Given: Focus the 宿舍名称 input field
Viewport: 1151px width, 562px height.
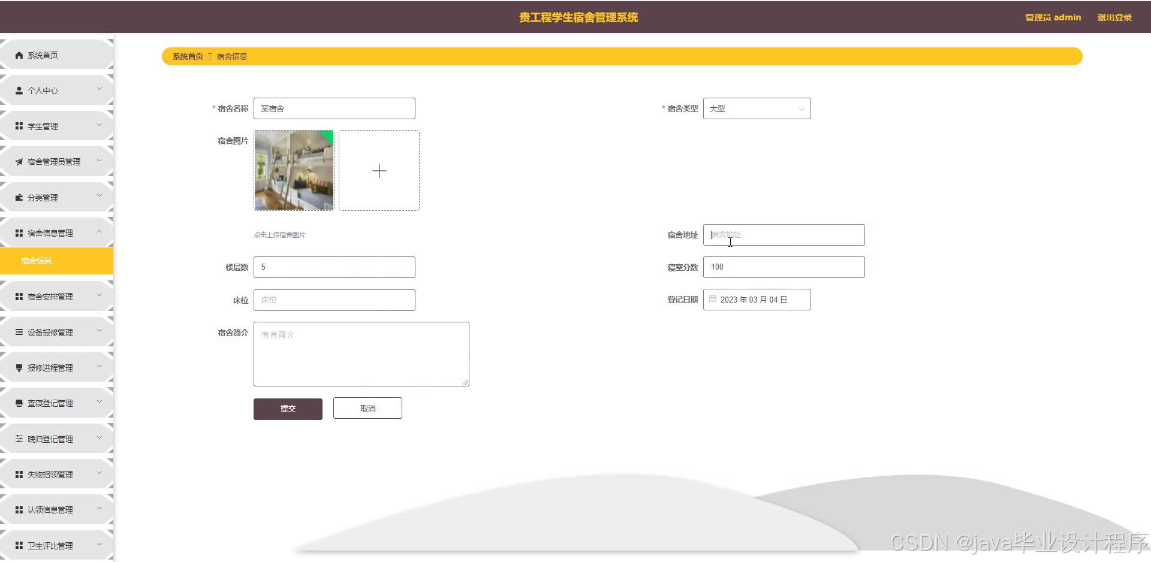Looking at the screenshot, I should [x=335, y=108].
